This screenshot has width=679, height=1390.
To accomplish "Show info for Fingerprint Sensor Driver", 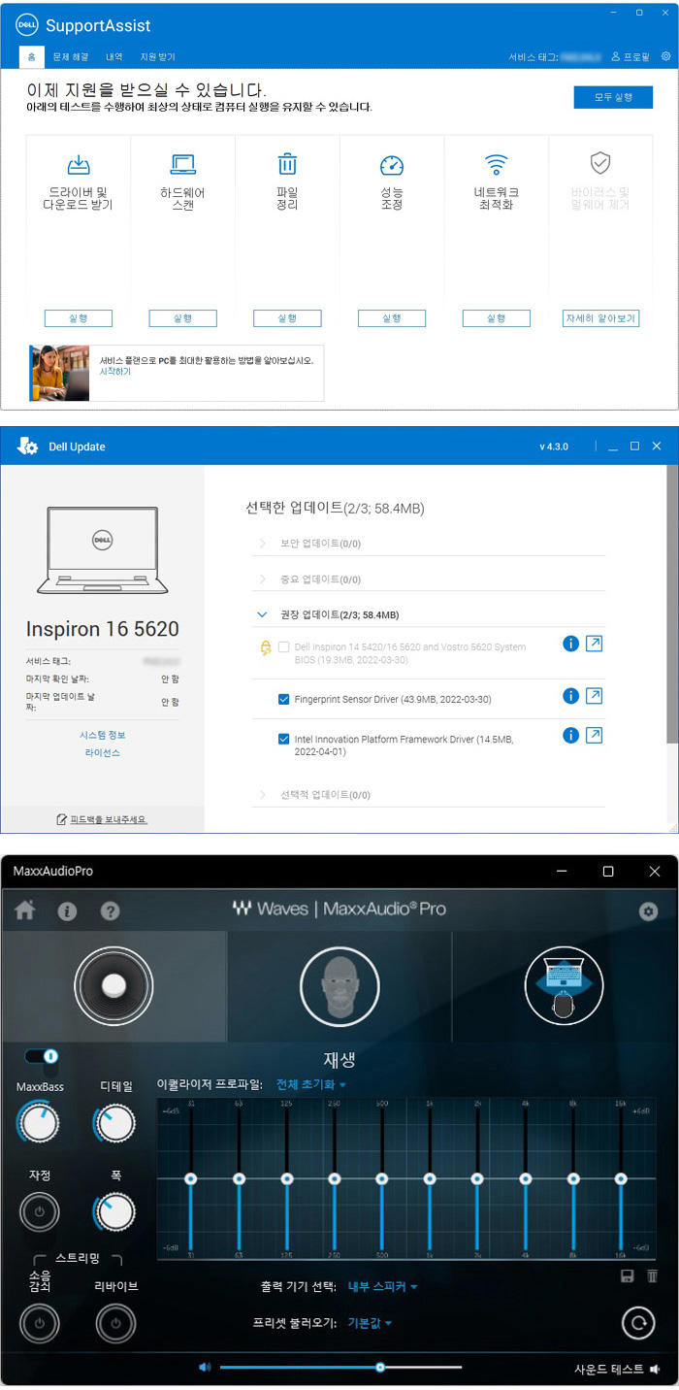I will pos(570,695).
